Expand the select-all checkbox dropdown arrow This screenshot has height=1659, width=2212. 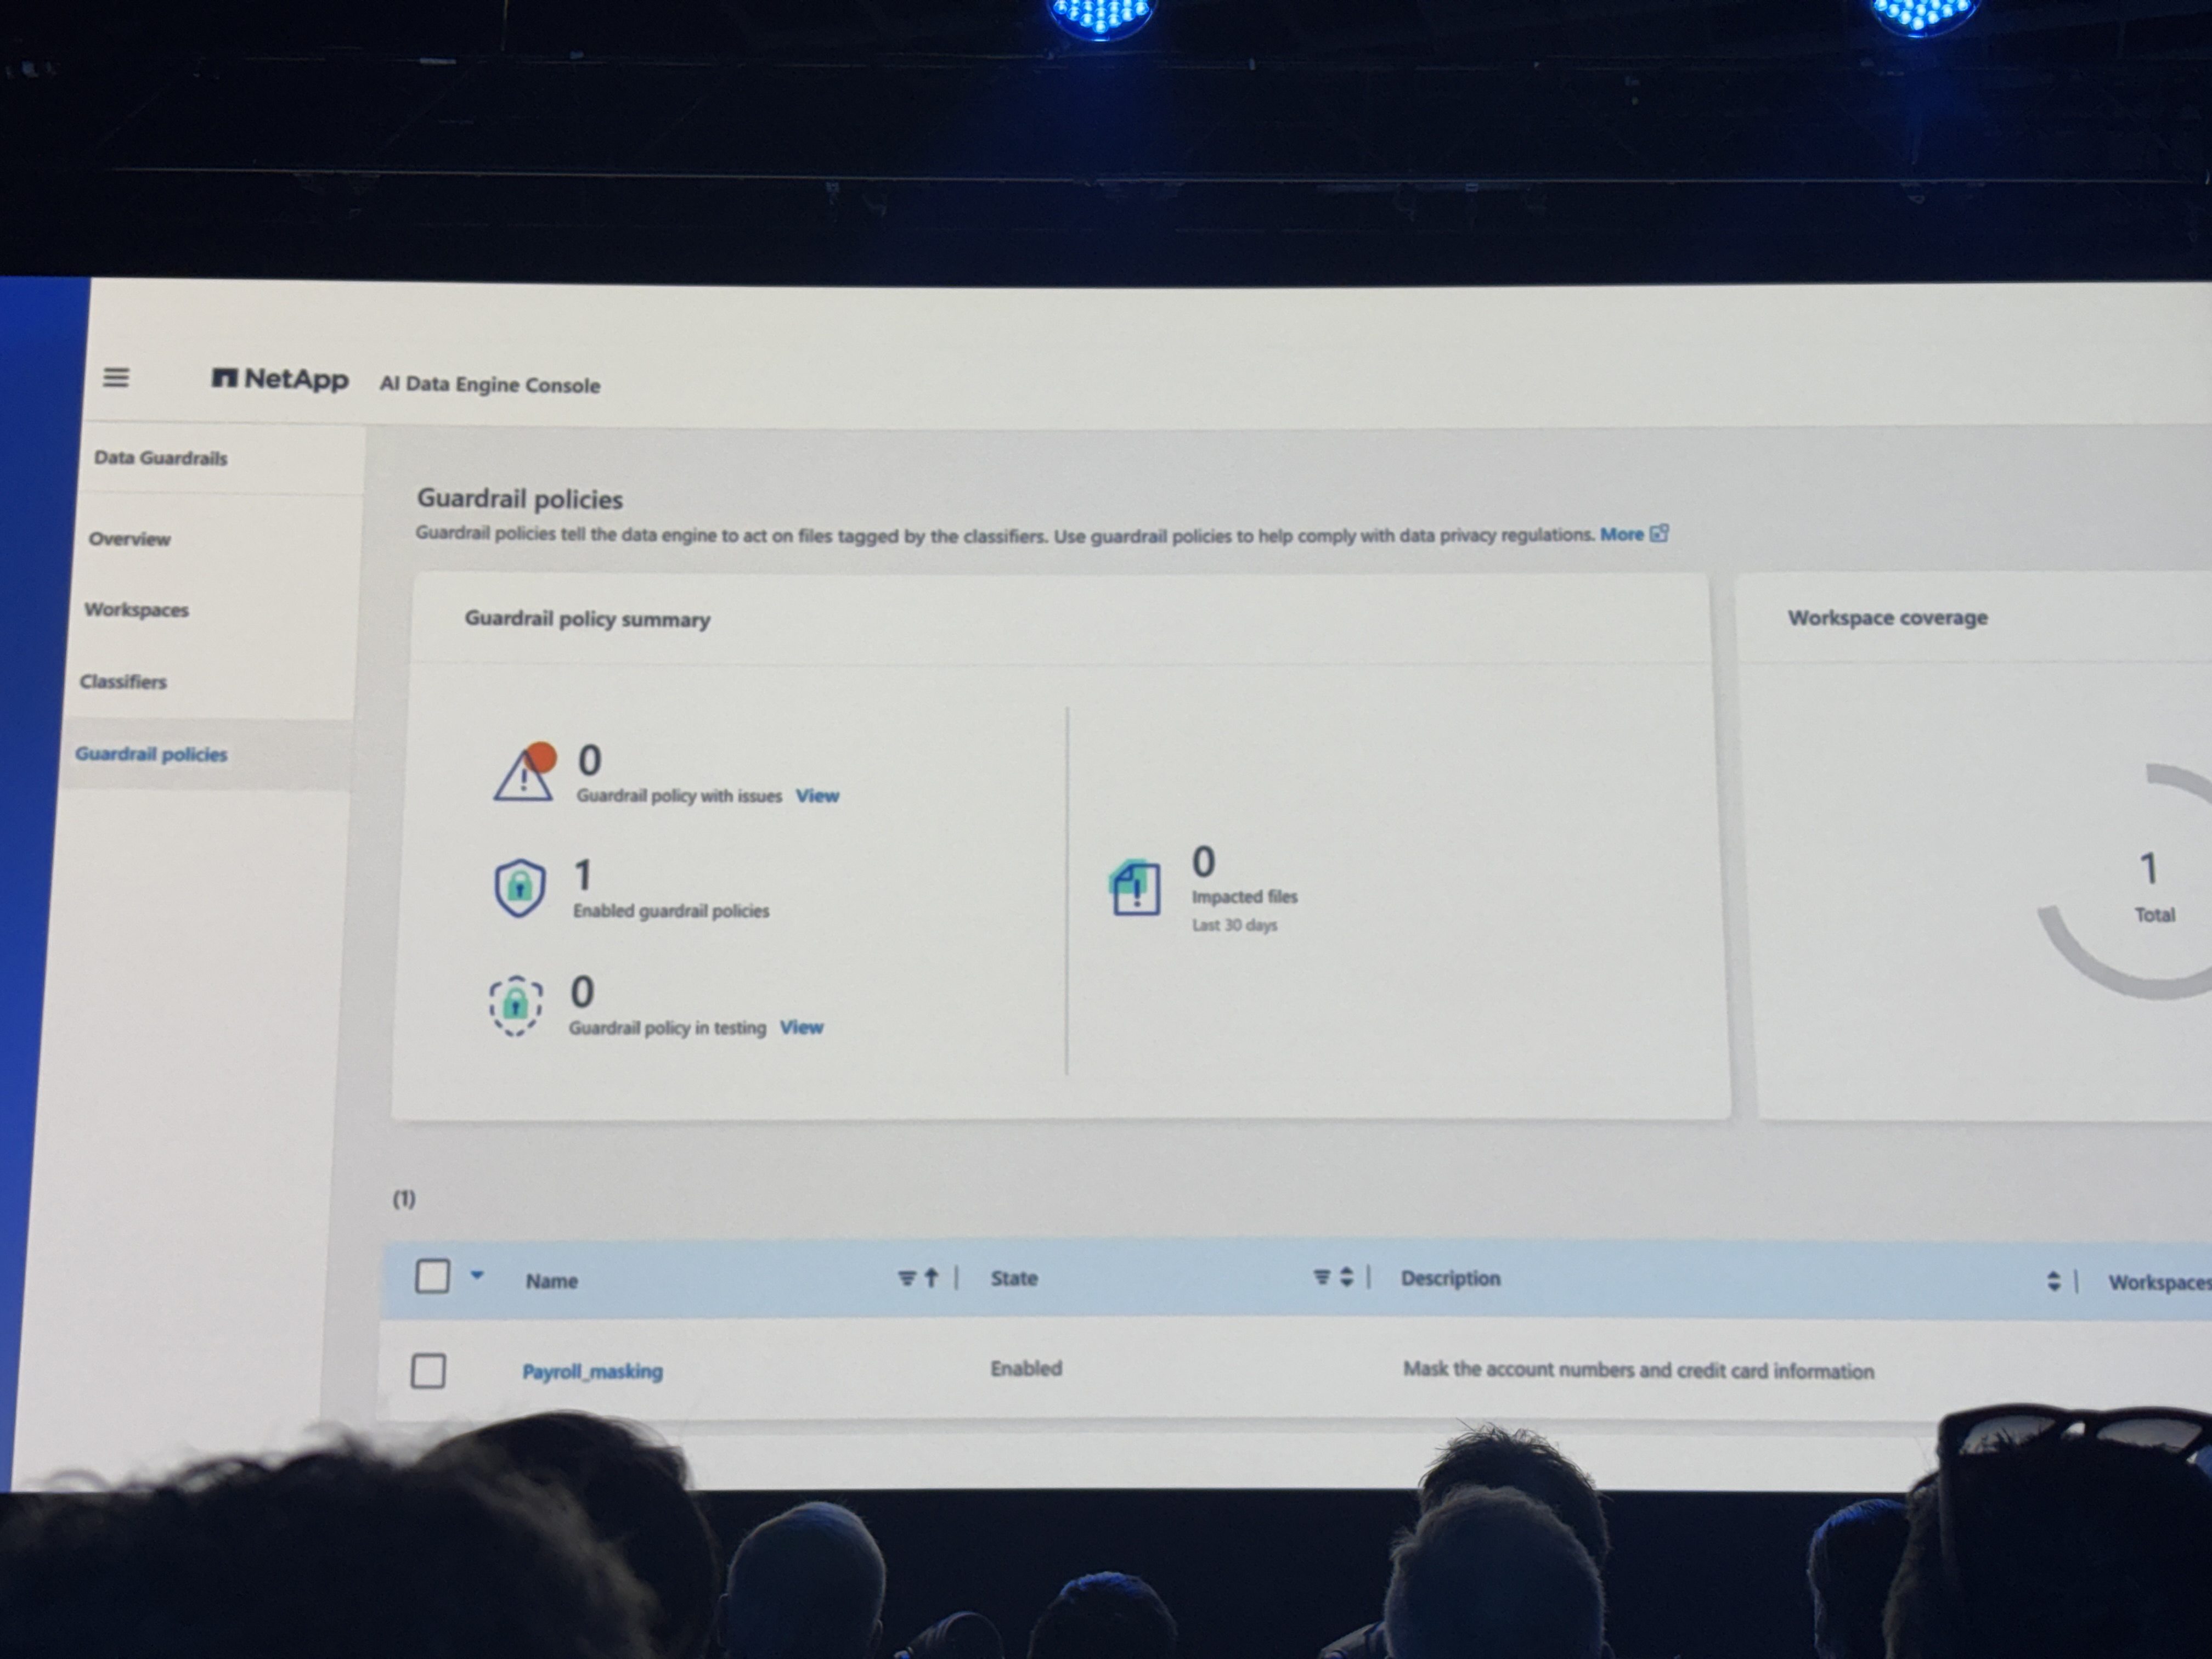click(x=477, y=1275)
